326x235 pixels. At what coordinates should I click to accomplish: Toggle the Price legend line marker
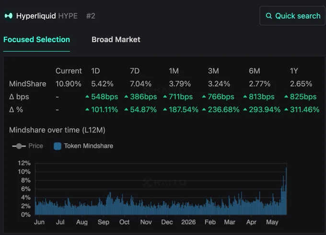[19, 146]
